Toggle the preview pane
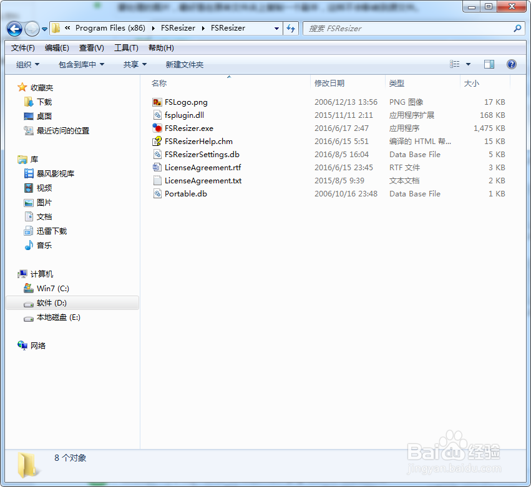 pos(489,64)
